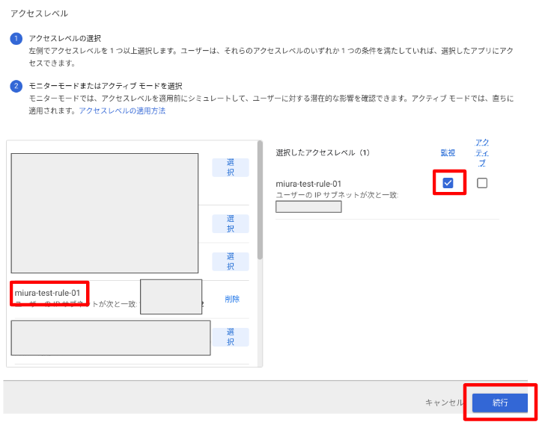Click the 選択 button just above the 削除 row
Image resolution: width=542 pixels, height=425 pixels.
(231, 261)
